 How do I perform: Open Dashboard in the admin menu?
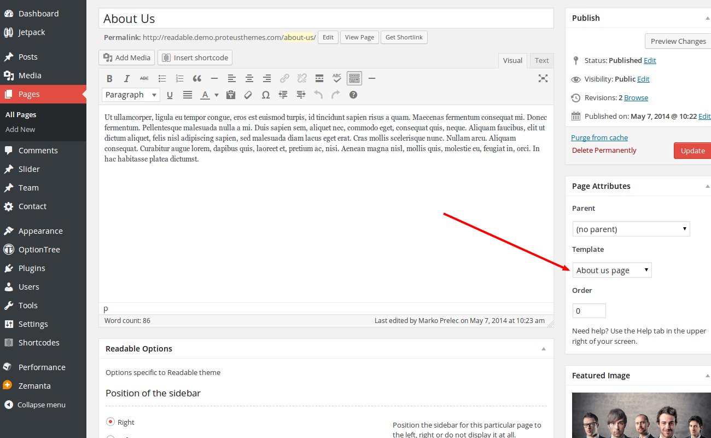pos(43,13)
